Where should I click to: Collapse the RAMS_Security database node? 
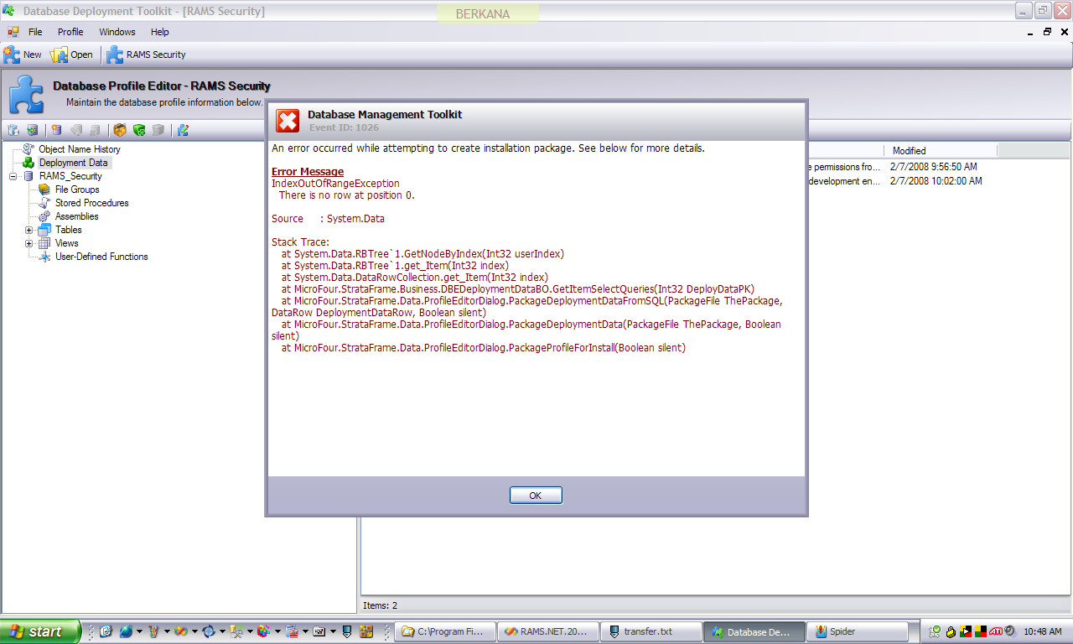coord(13,176)
